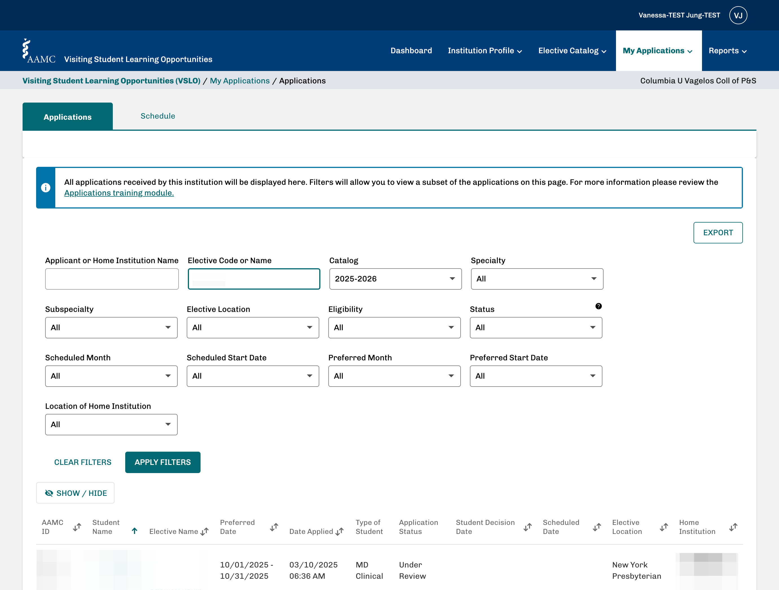Sort by Elective Name column arrows
The height and width of the screenshot is (590, 779).
(x=204, y=531)
